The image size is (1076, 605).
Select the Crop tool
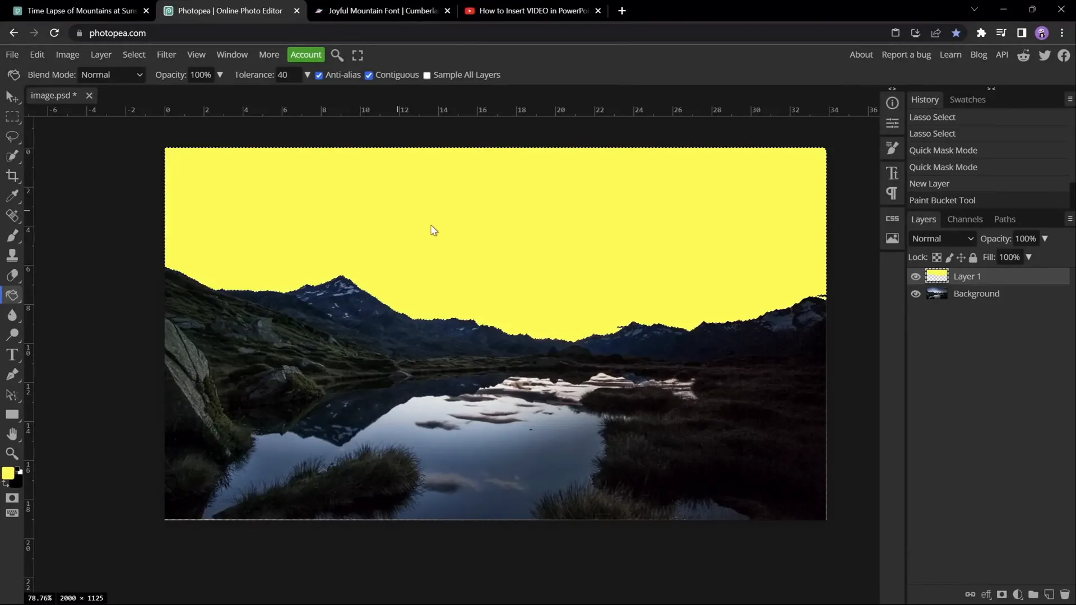[12, 176]
